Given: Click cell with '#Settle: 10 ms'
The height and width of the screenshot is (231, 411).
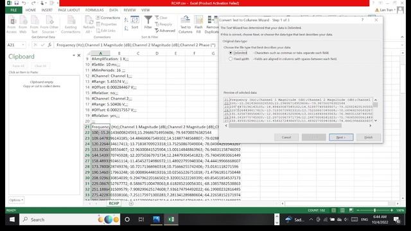Looking at the screenshot, I should [x=100, y=64].
